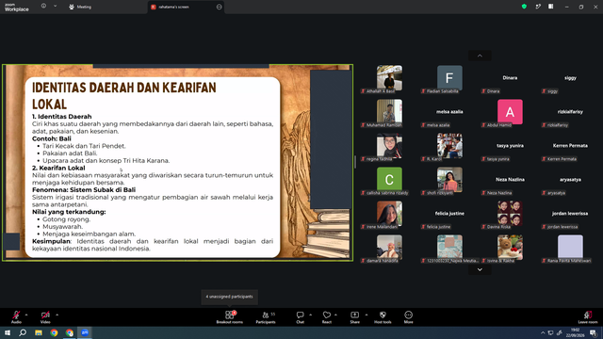Select damara hanadifa's video tile

tap(389, 247)
